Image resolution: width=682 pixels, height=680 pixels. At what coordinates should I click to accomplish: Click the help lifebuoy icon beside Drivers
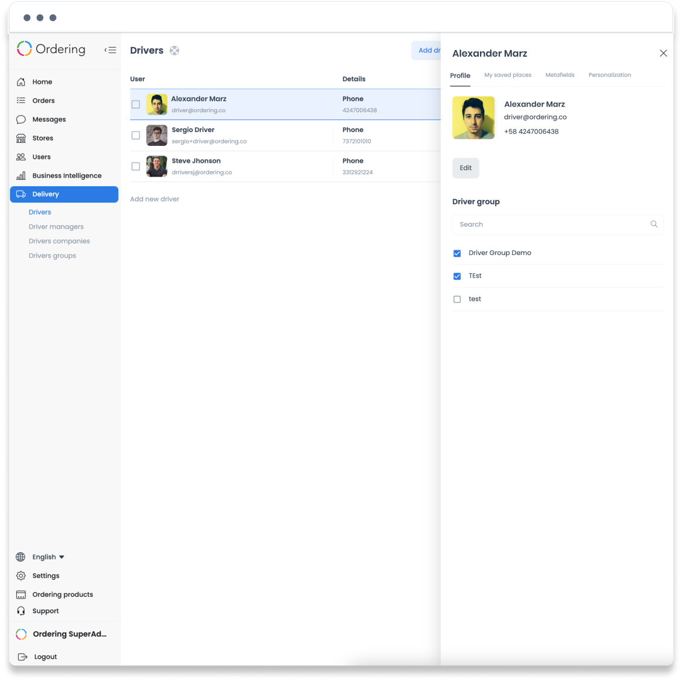(x=174, y=51)
